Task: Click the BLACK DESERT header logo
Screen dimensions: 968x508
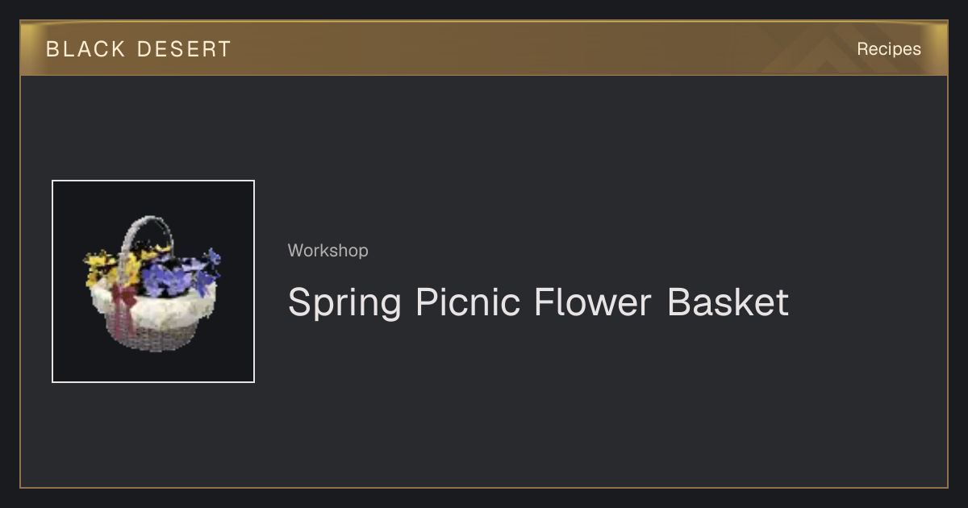Action: tap(139, 49)
